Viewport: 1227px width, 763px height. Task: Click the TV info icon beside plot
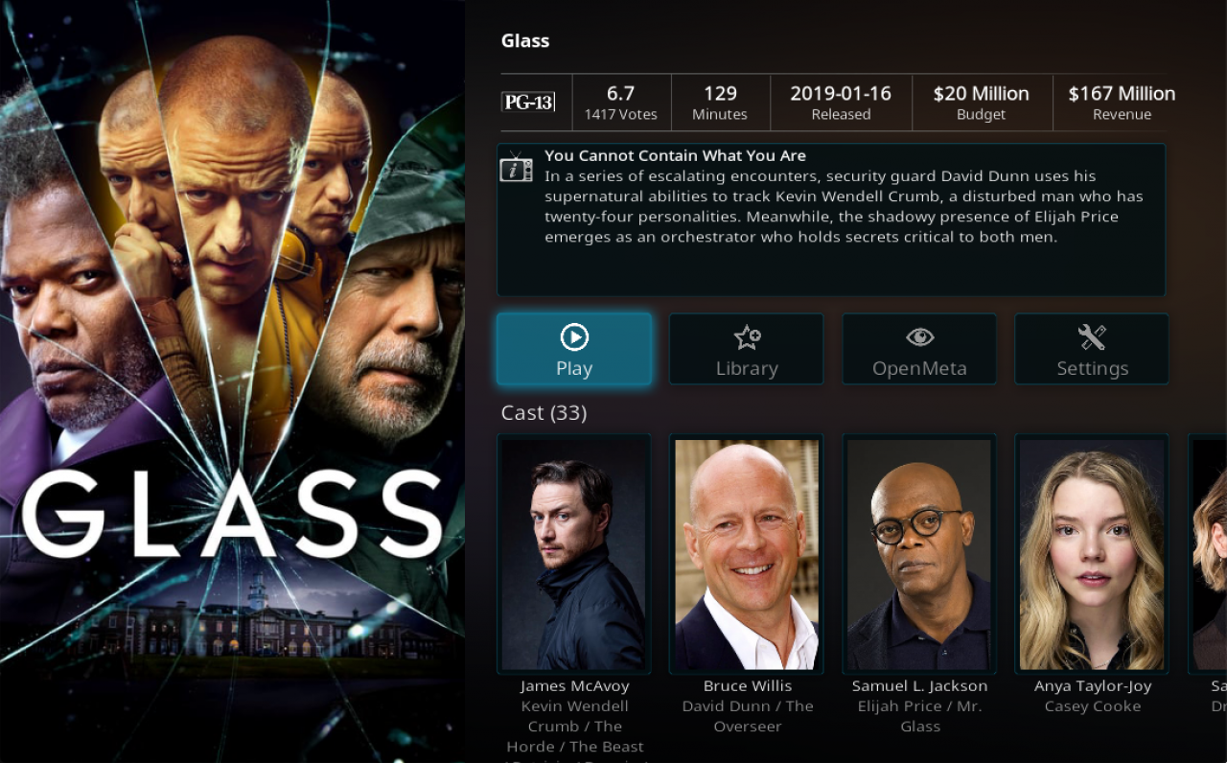pos(517,168)
